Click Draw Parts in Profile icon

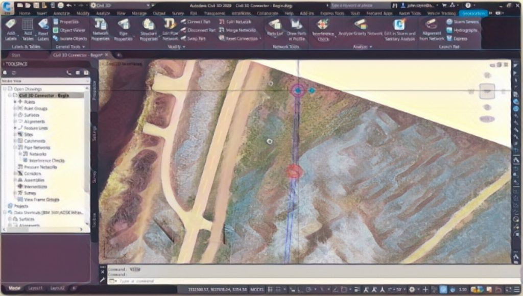click(x=297, y=30)
